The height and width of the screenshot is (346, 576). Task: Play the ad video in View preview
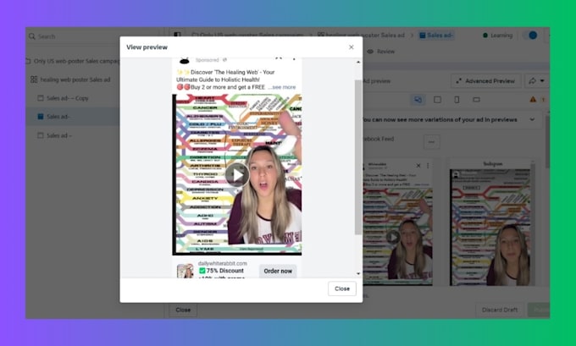(x=237, y=175)
